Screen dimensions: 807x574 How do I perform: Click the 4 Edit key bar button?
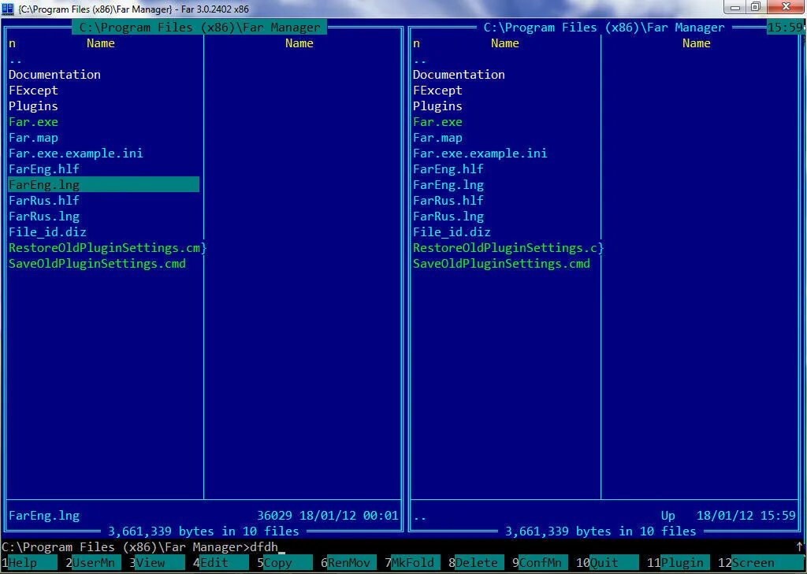(221, 563)
